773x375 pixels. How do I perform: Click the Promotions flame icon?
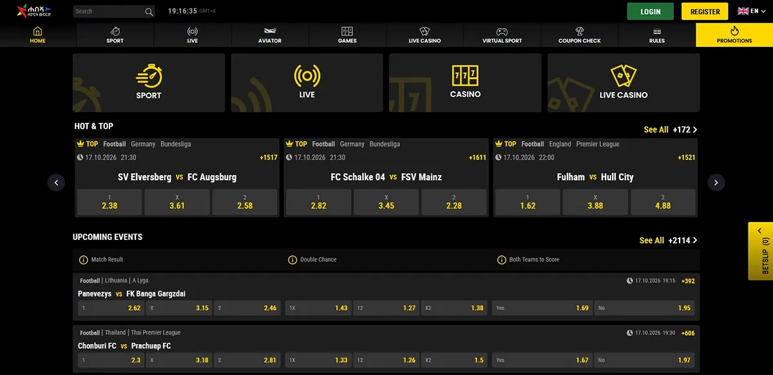click(x=734, y=30)
